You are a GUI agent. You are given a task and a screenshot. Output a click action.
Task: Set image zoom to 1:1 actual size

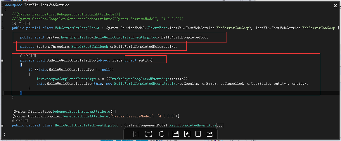pyautogui.click(x=135, y=134)
